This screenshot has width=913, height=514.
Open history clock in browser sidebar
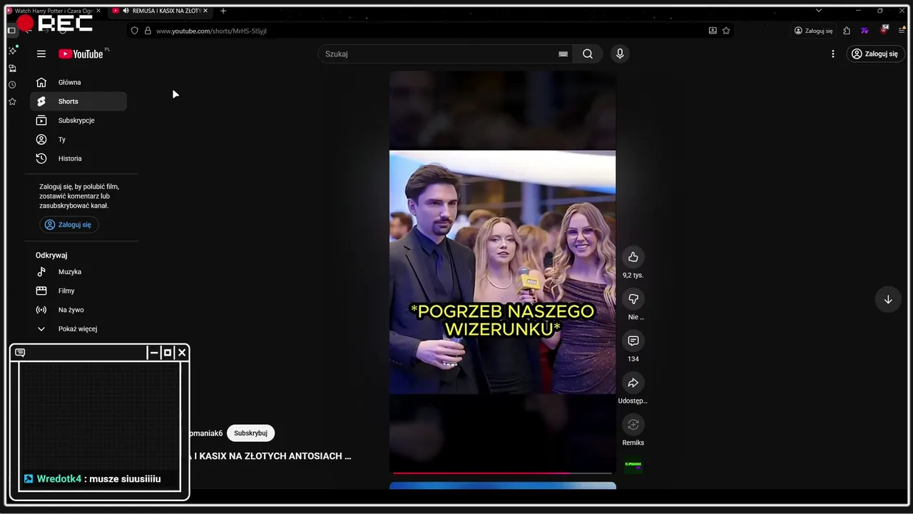click(x=12, y=85)
